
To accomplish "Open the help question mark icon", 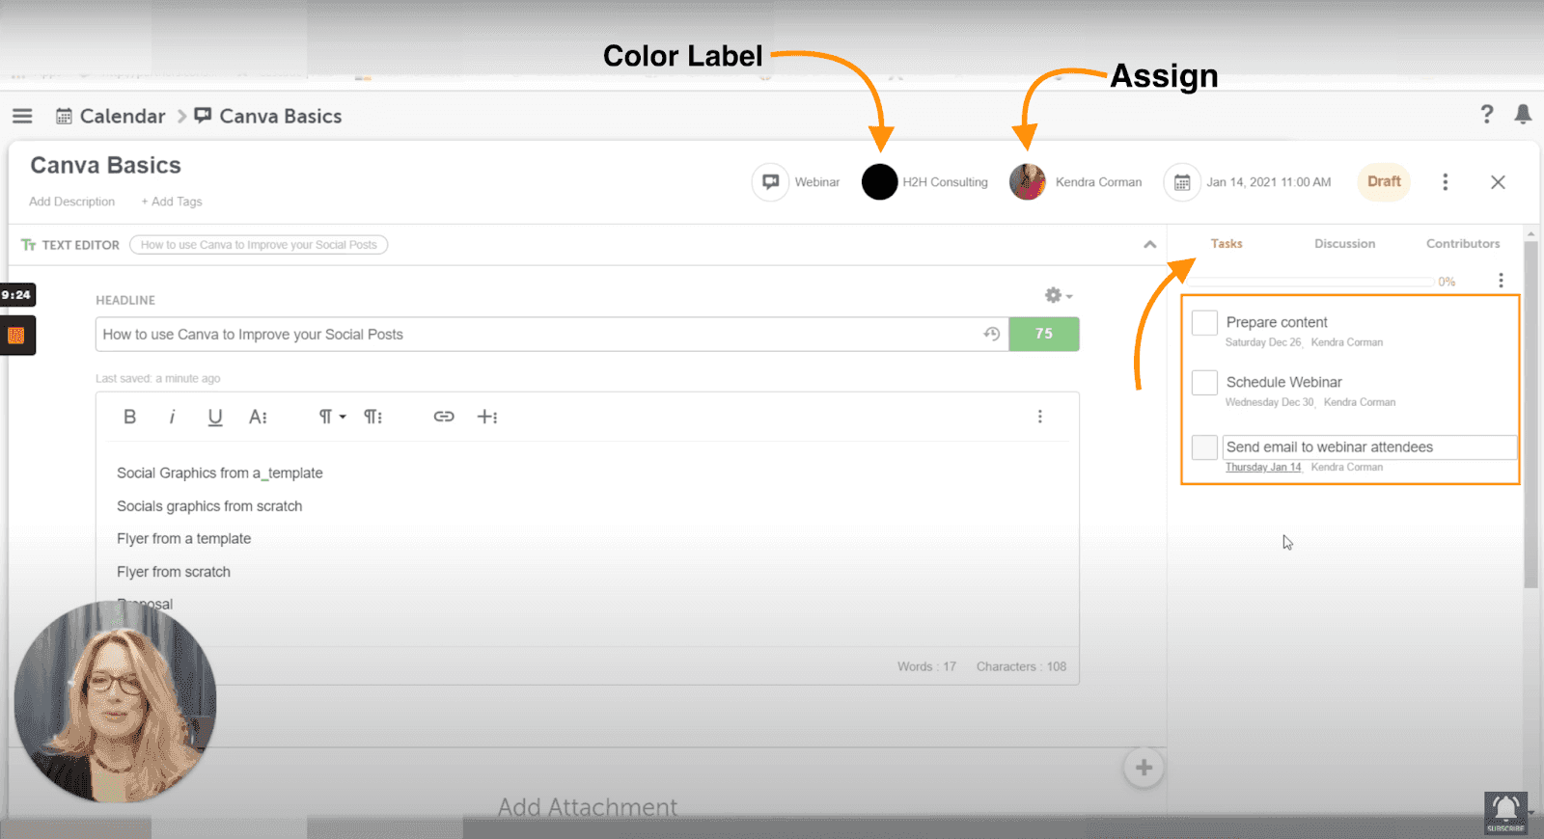I will pos(1487,114).
